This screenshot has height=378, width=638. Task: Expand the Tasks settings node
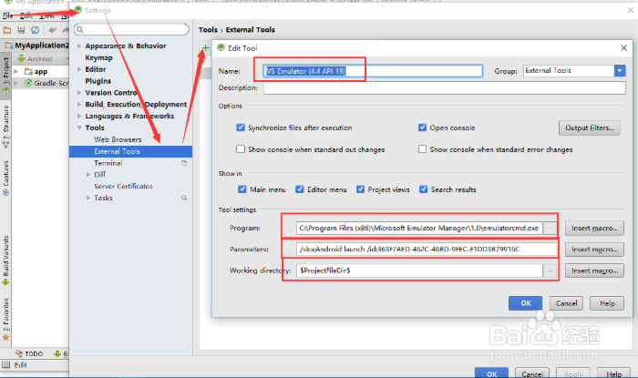(x=88, y=198)
